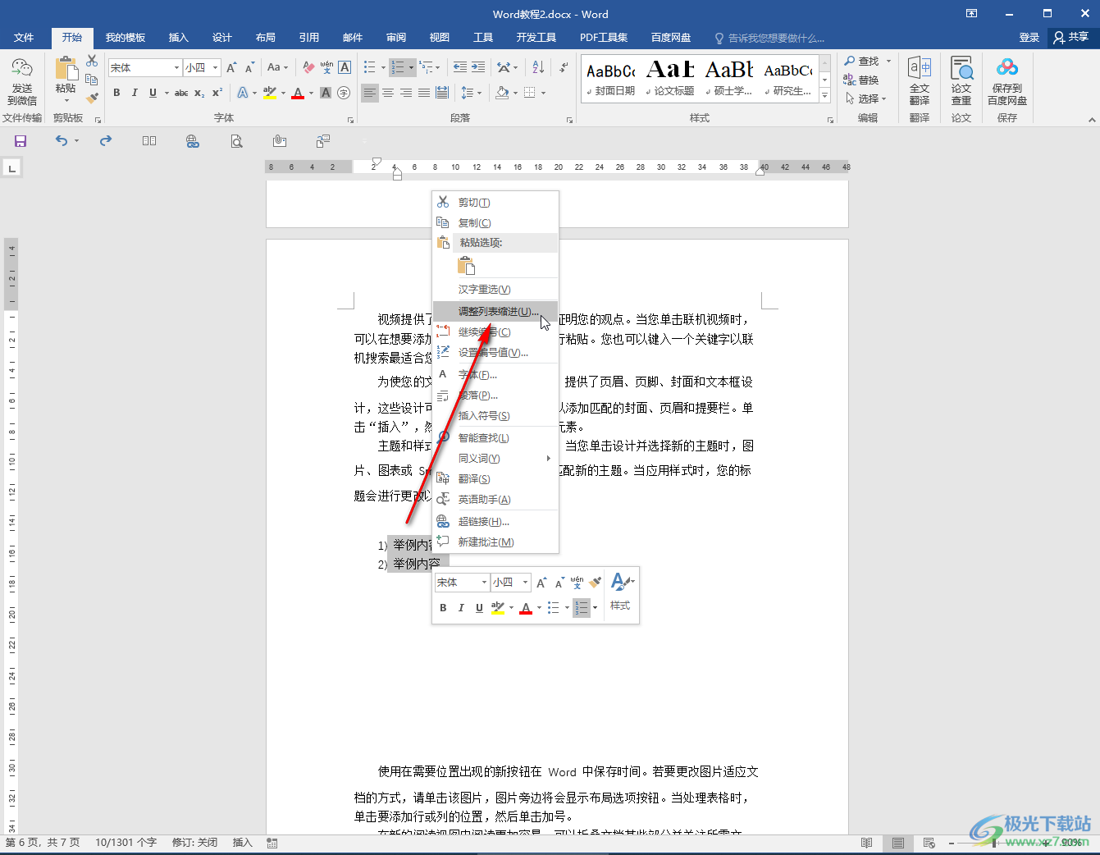Click the phonetic guide wén icon

click(x=326, y=67)
